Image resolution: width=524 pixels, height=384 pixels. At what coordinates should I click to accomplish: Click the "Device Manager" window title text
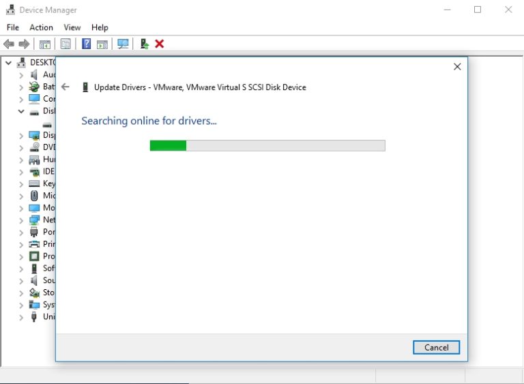[48, 10]
